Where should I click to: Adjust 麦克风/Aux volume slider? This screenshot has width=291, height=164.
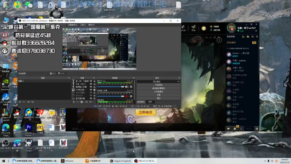click(x=111, y=87)
